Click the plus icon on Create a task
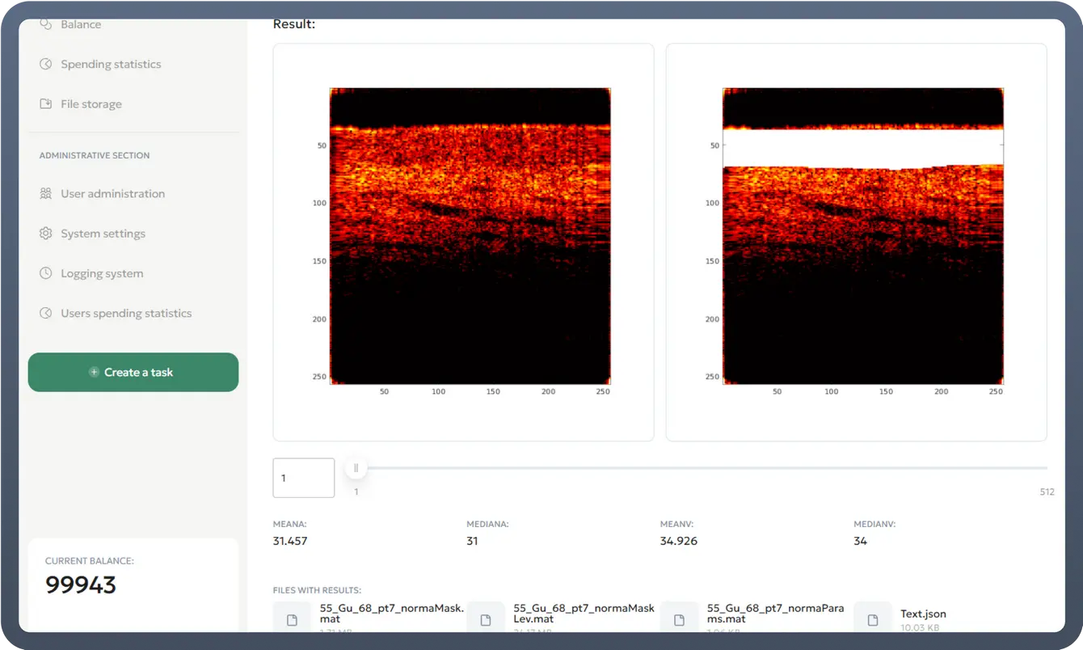 pos(94,373)
